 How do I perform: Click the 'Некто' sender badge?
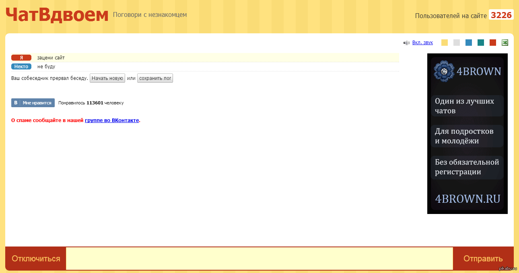pos(21,67)
